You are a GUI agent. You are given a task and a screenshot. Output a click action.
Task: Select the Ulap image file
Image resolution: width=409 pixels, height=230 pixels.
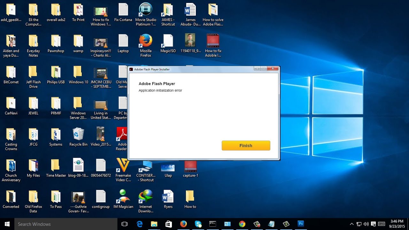click(x=168, y=170)
